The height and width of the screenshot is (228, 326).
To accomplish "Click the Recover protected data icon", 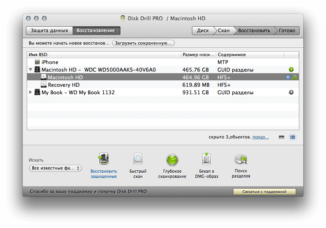I will pos(103,159).
